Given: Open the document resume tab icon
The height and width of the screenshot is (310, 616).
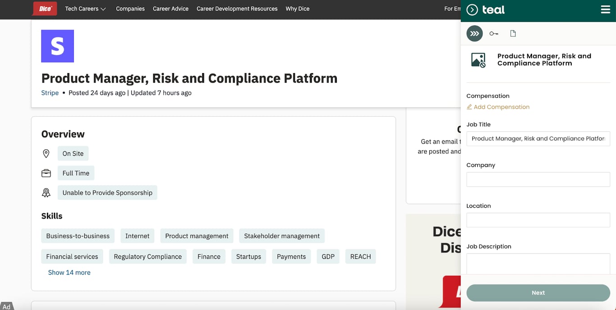Looking at the screenshot, I should pyautogui.click(x=513, y=33).
